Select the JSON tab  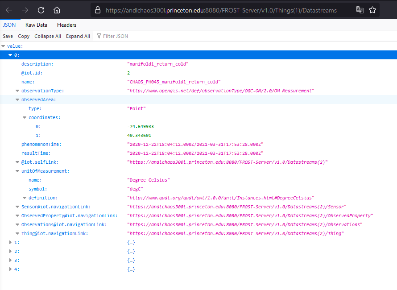tap(9, 25)
